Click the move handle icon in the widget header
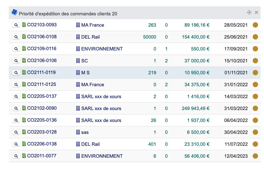 click(x=249, y=13)
